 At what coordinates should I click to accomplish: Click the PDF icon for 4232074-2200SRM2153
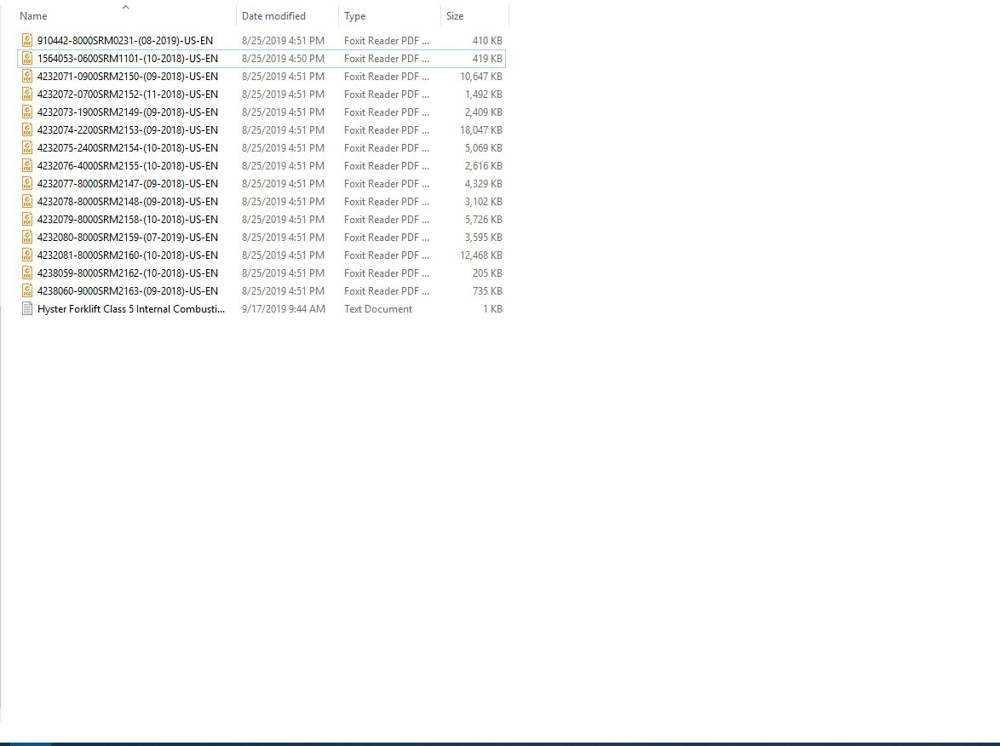pos(26,129)
